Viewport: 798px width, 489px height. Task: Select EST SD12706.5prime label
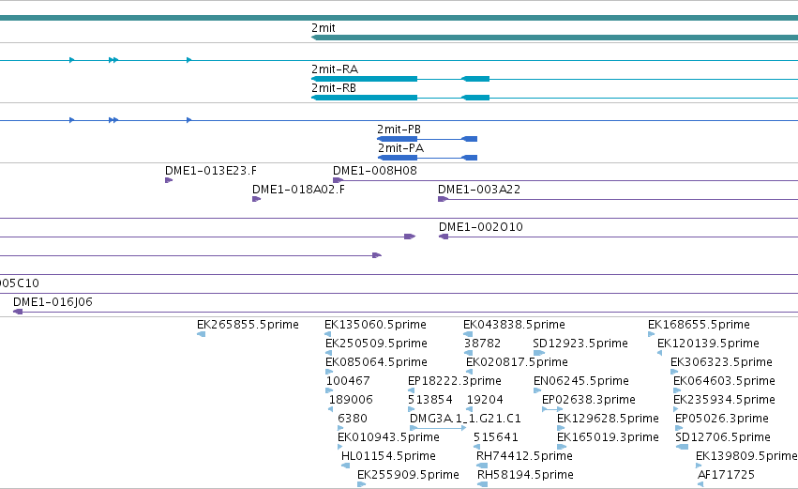pos(723,437)
